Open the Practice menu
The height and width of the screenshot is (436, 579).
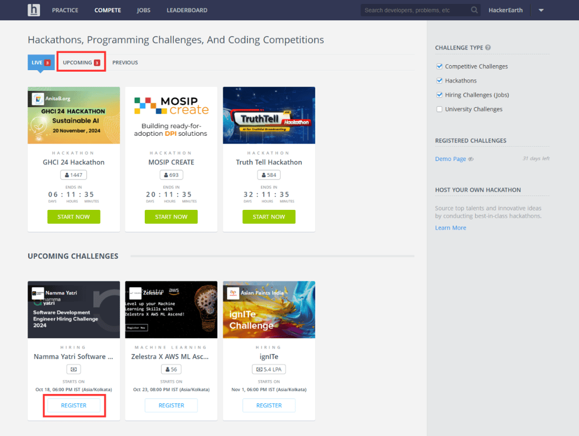(x=65, y=10)
